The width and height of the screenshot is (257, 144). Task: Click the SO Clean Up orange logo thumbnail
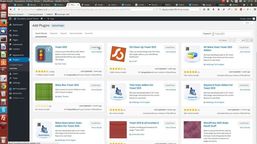click(x=118, y=54)
